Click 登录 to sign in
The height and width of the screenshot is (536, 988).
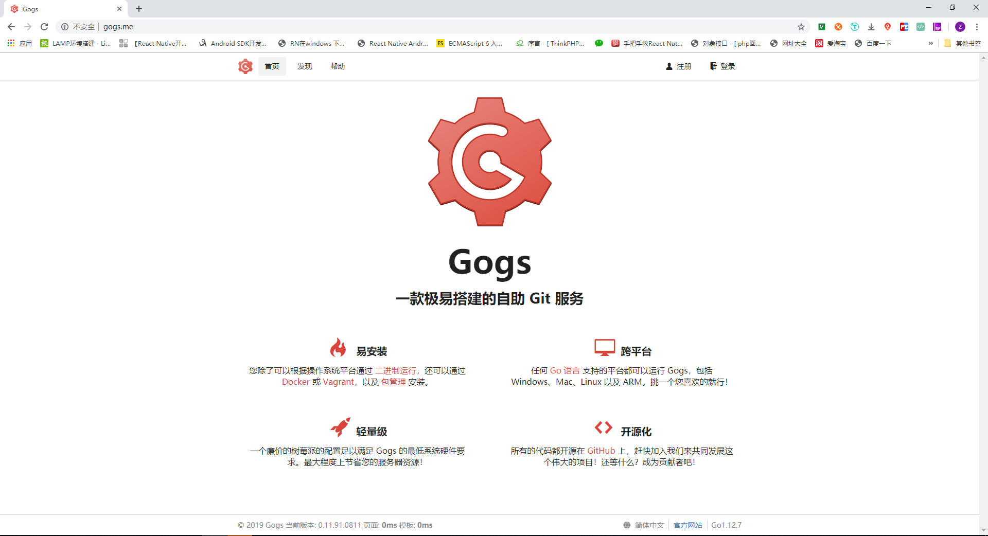722,66
